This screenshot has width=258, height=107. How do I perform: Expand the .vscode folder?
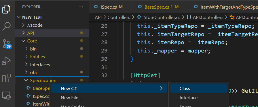coord(23,25)
